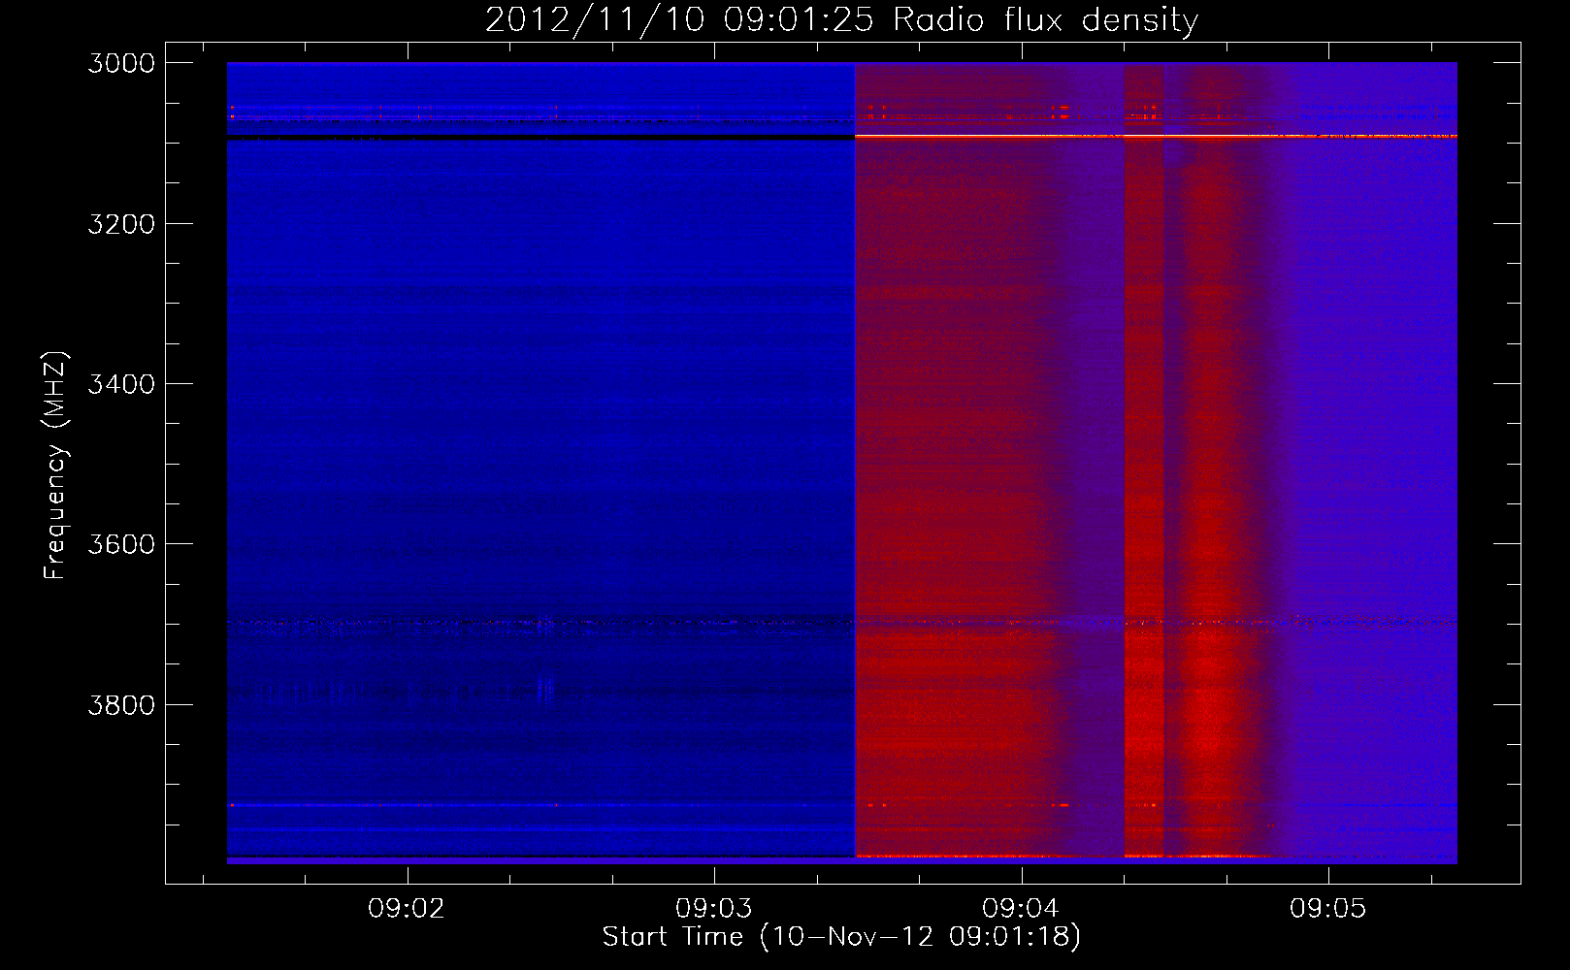Click the '09:05' time axis label
This screenshot has width=1570, height=970.
(1327, 908)
